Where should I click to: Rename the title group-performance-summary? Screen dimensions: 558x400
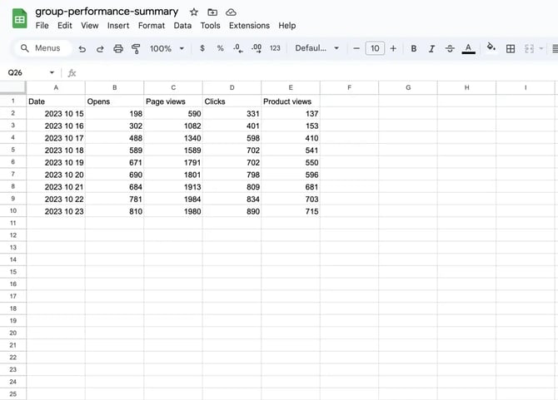107,12
